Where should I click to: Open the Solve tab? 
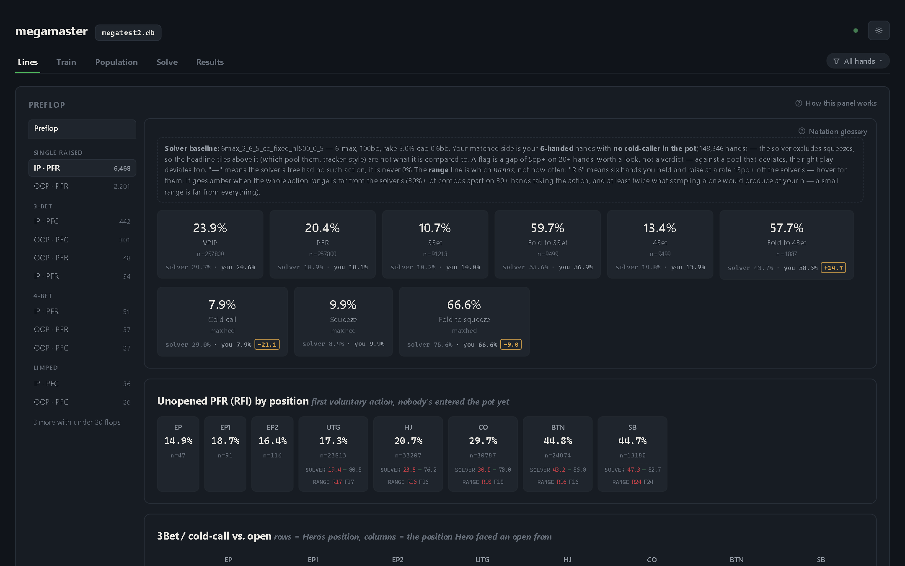pyautogui.click(x=167, y=62)
